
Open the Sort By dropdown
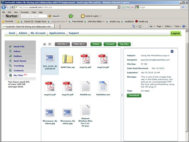tap(62, 44)
